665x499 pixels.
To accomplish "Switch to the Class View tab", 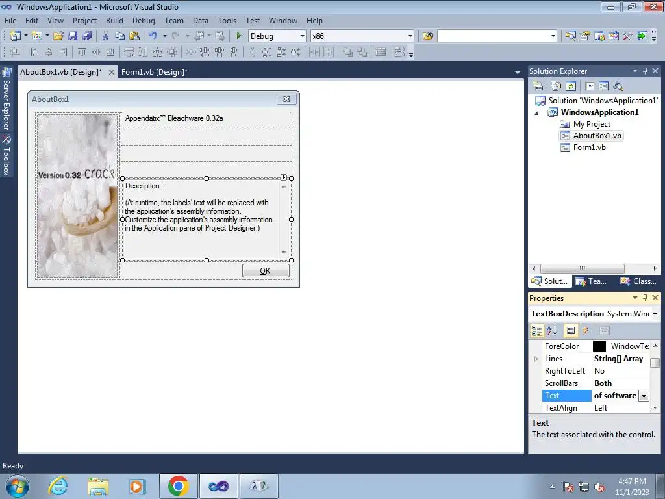I will pos(638,281).
